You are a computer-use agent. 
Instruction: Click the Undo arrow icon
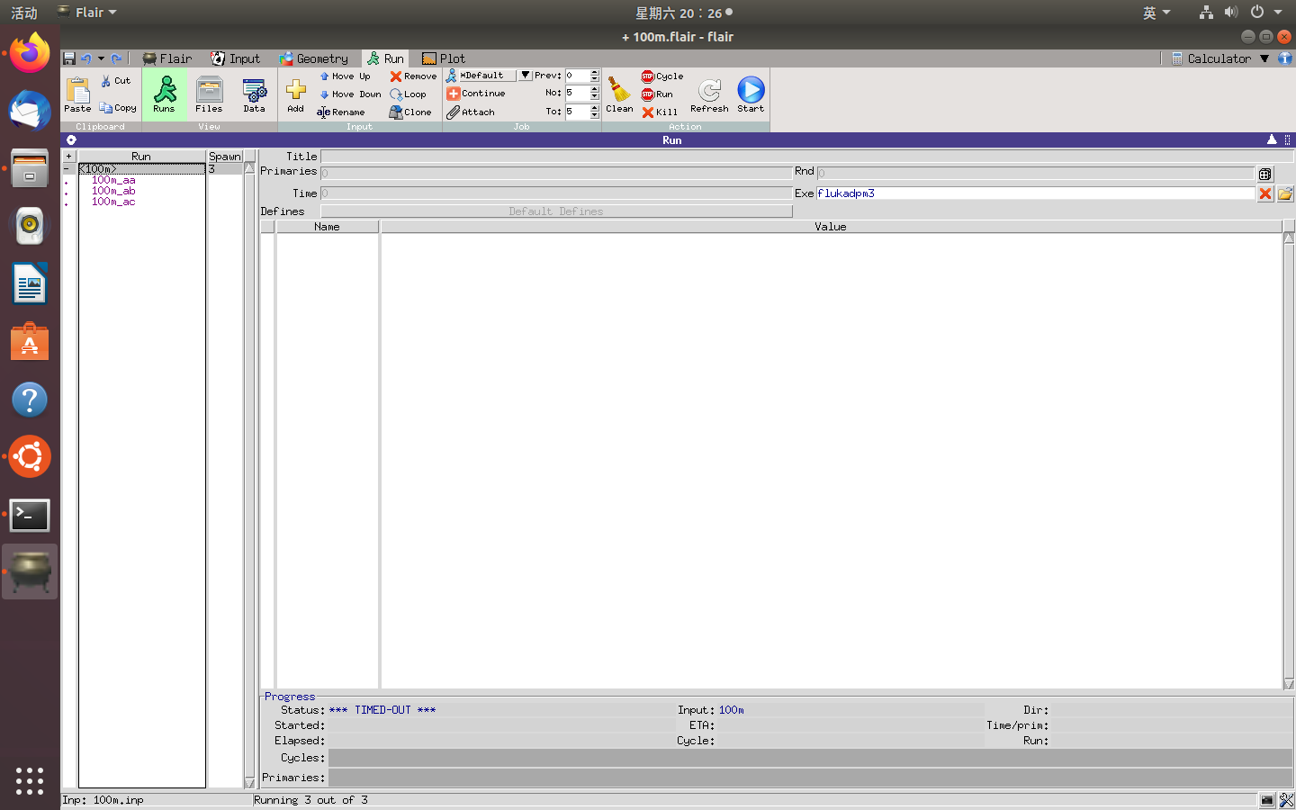(86, 58)
